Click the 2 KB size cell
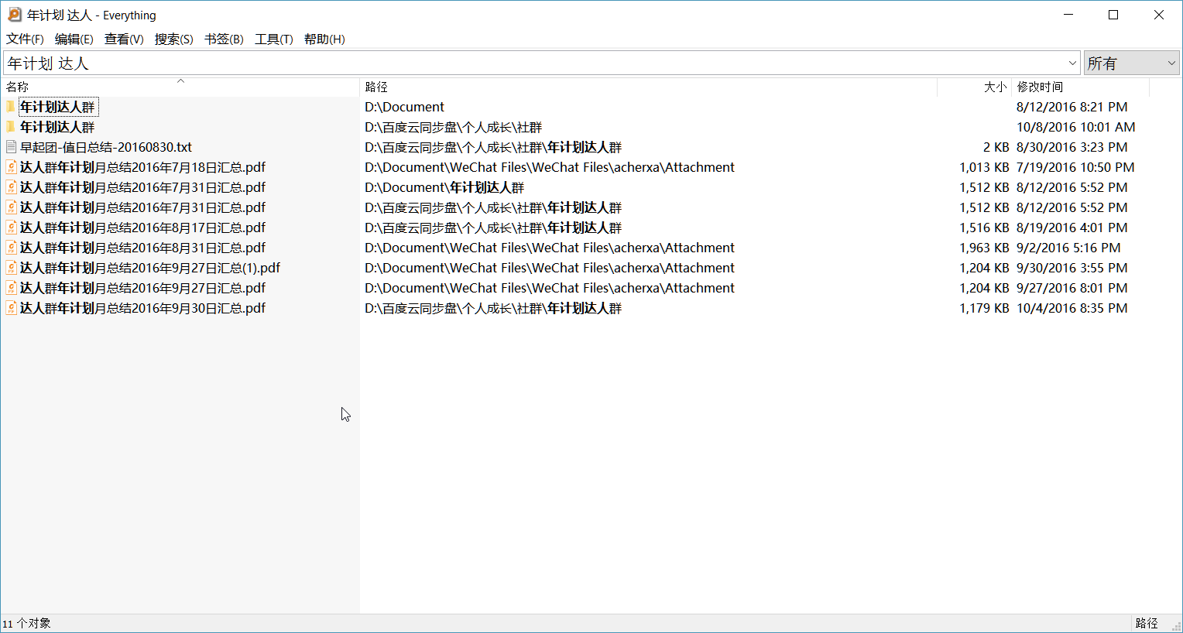Viewport: 1183px width, 633px height. coord(996,147)
